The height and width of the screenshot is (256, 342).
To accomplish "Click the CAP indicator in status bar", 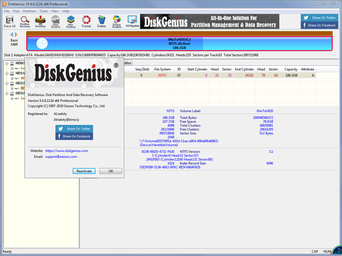I will pyautogui.click(x=315, y=252).
